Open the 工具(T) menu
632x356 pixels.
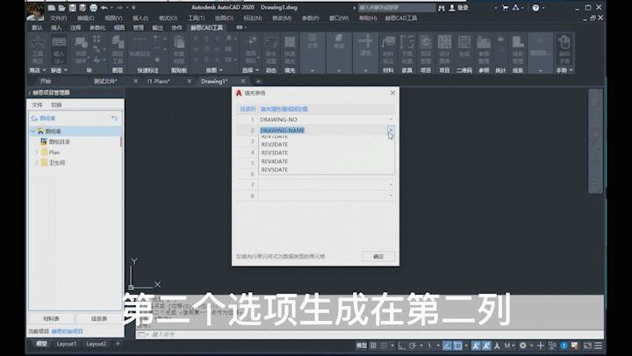coord(196,18)
